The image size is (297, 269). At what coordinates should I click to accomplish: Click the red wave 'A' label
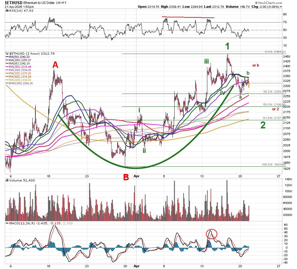55,65
